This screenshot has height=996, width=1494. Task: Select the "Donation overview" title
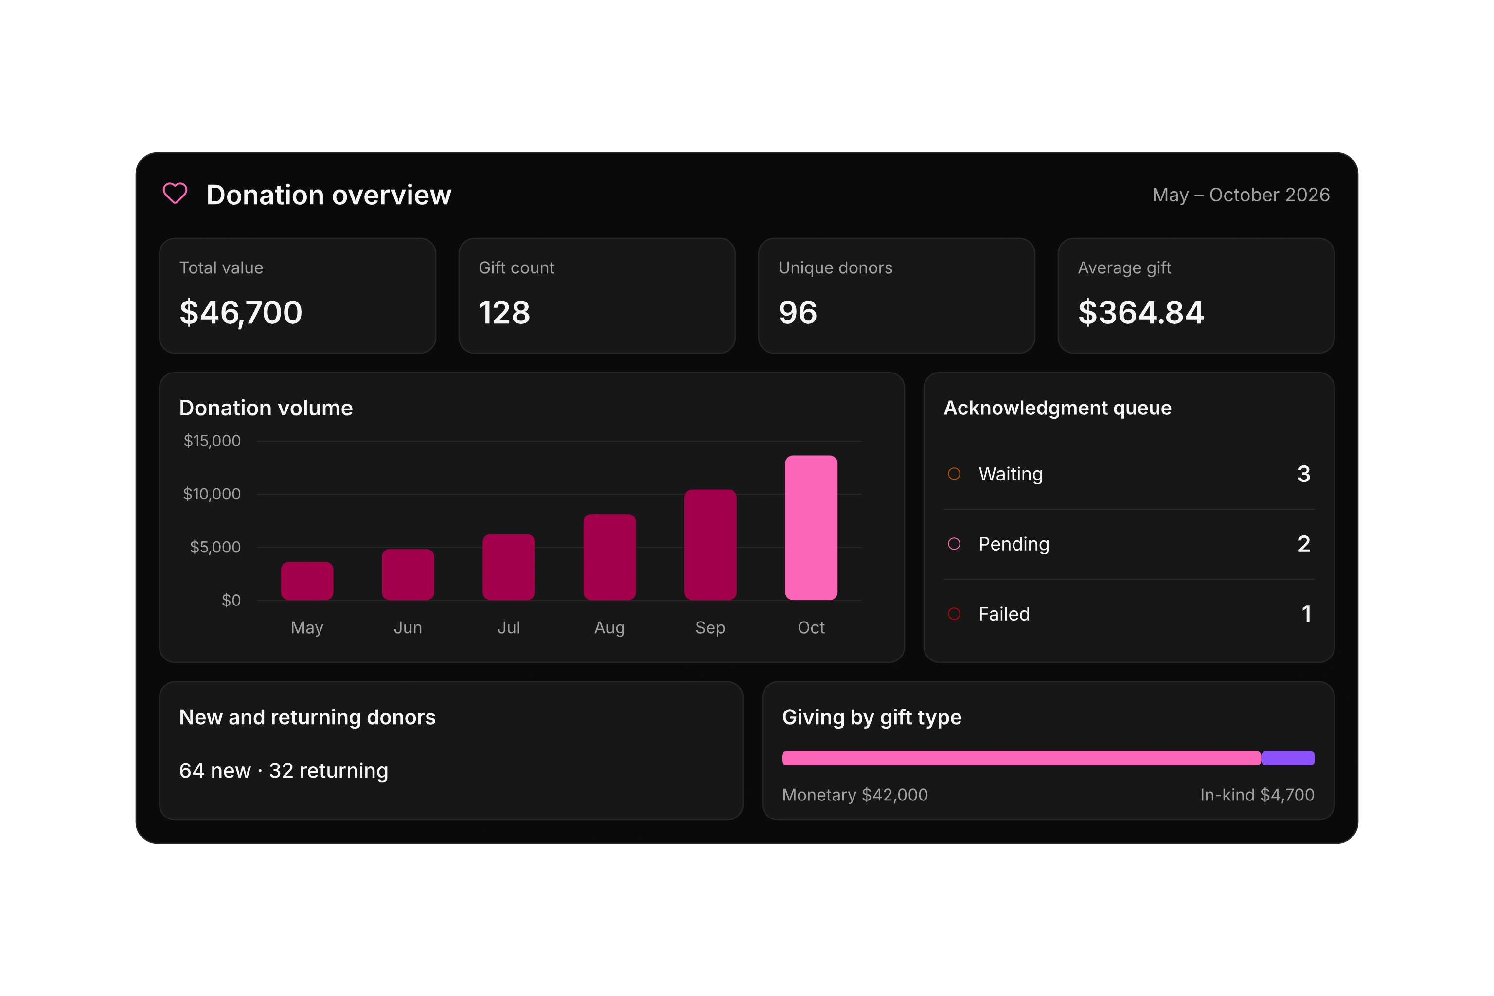tap(329, 195)
